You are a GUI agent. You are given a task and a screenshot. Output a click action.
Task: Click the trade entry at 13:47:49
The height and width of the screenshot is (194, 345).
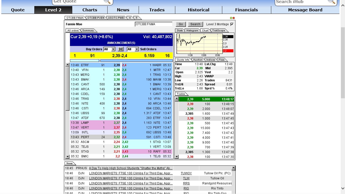tap(207, 114)
